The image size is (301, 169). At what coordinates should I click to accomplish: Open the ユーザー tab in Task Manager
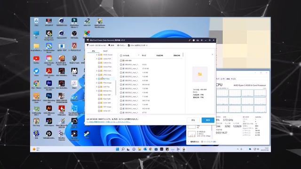pos(222,79)
